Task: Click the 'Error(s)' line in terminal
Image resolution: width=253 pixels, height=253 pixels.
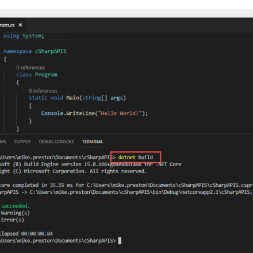Action: [12, 220]
